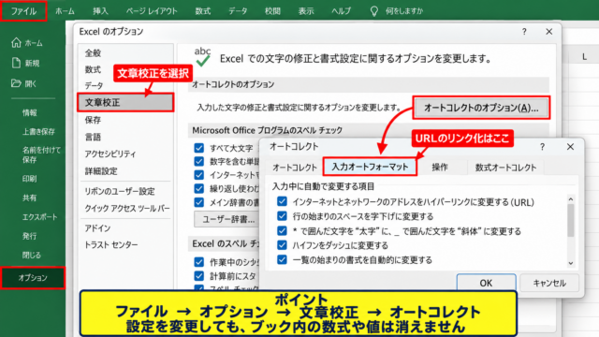Select 文章校正 in Excel Options categories
This screenshot has width=599, height=337.
pyautogui.click(x=125, y=102)
